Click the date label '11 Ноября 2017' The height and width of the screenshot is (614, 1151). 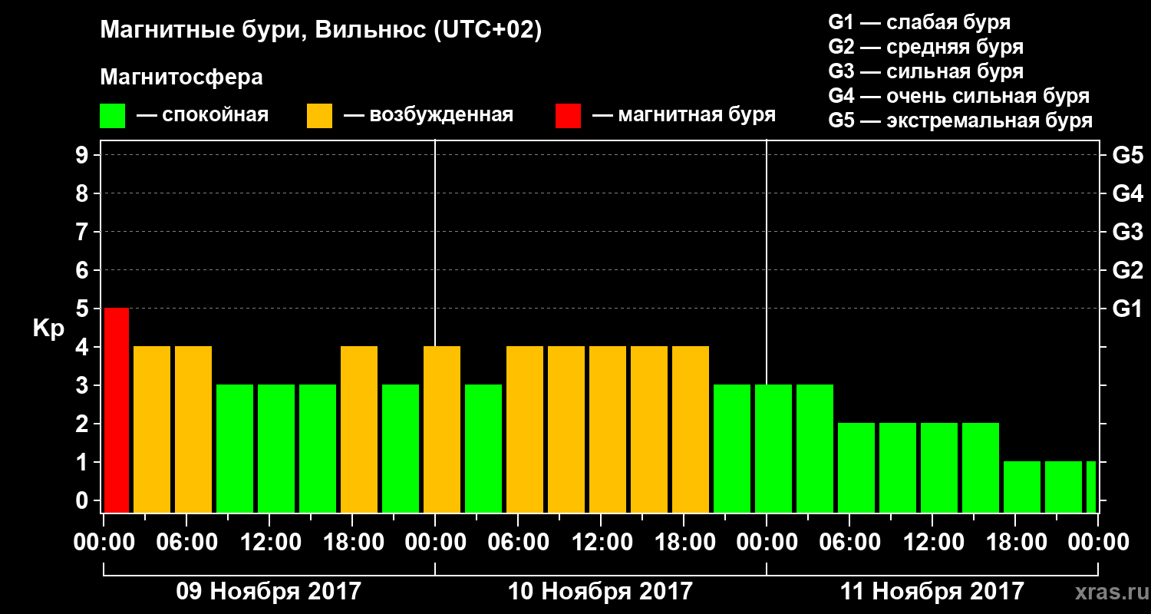click(932, 592)
